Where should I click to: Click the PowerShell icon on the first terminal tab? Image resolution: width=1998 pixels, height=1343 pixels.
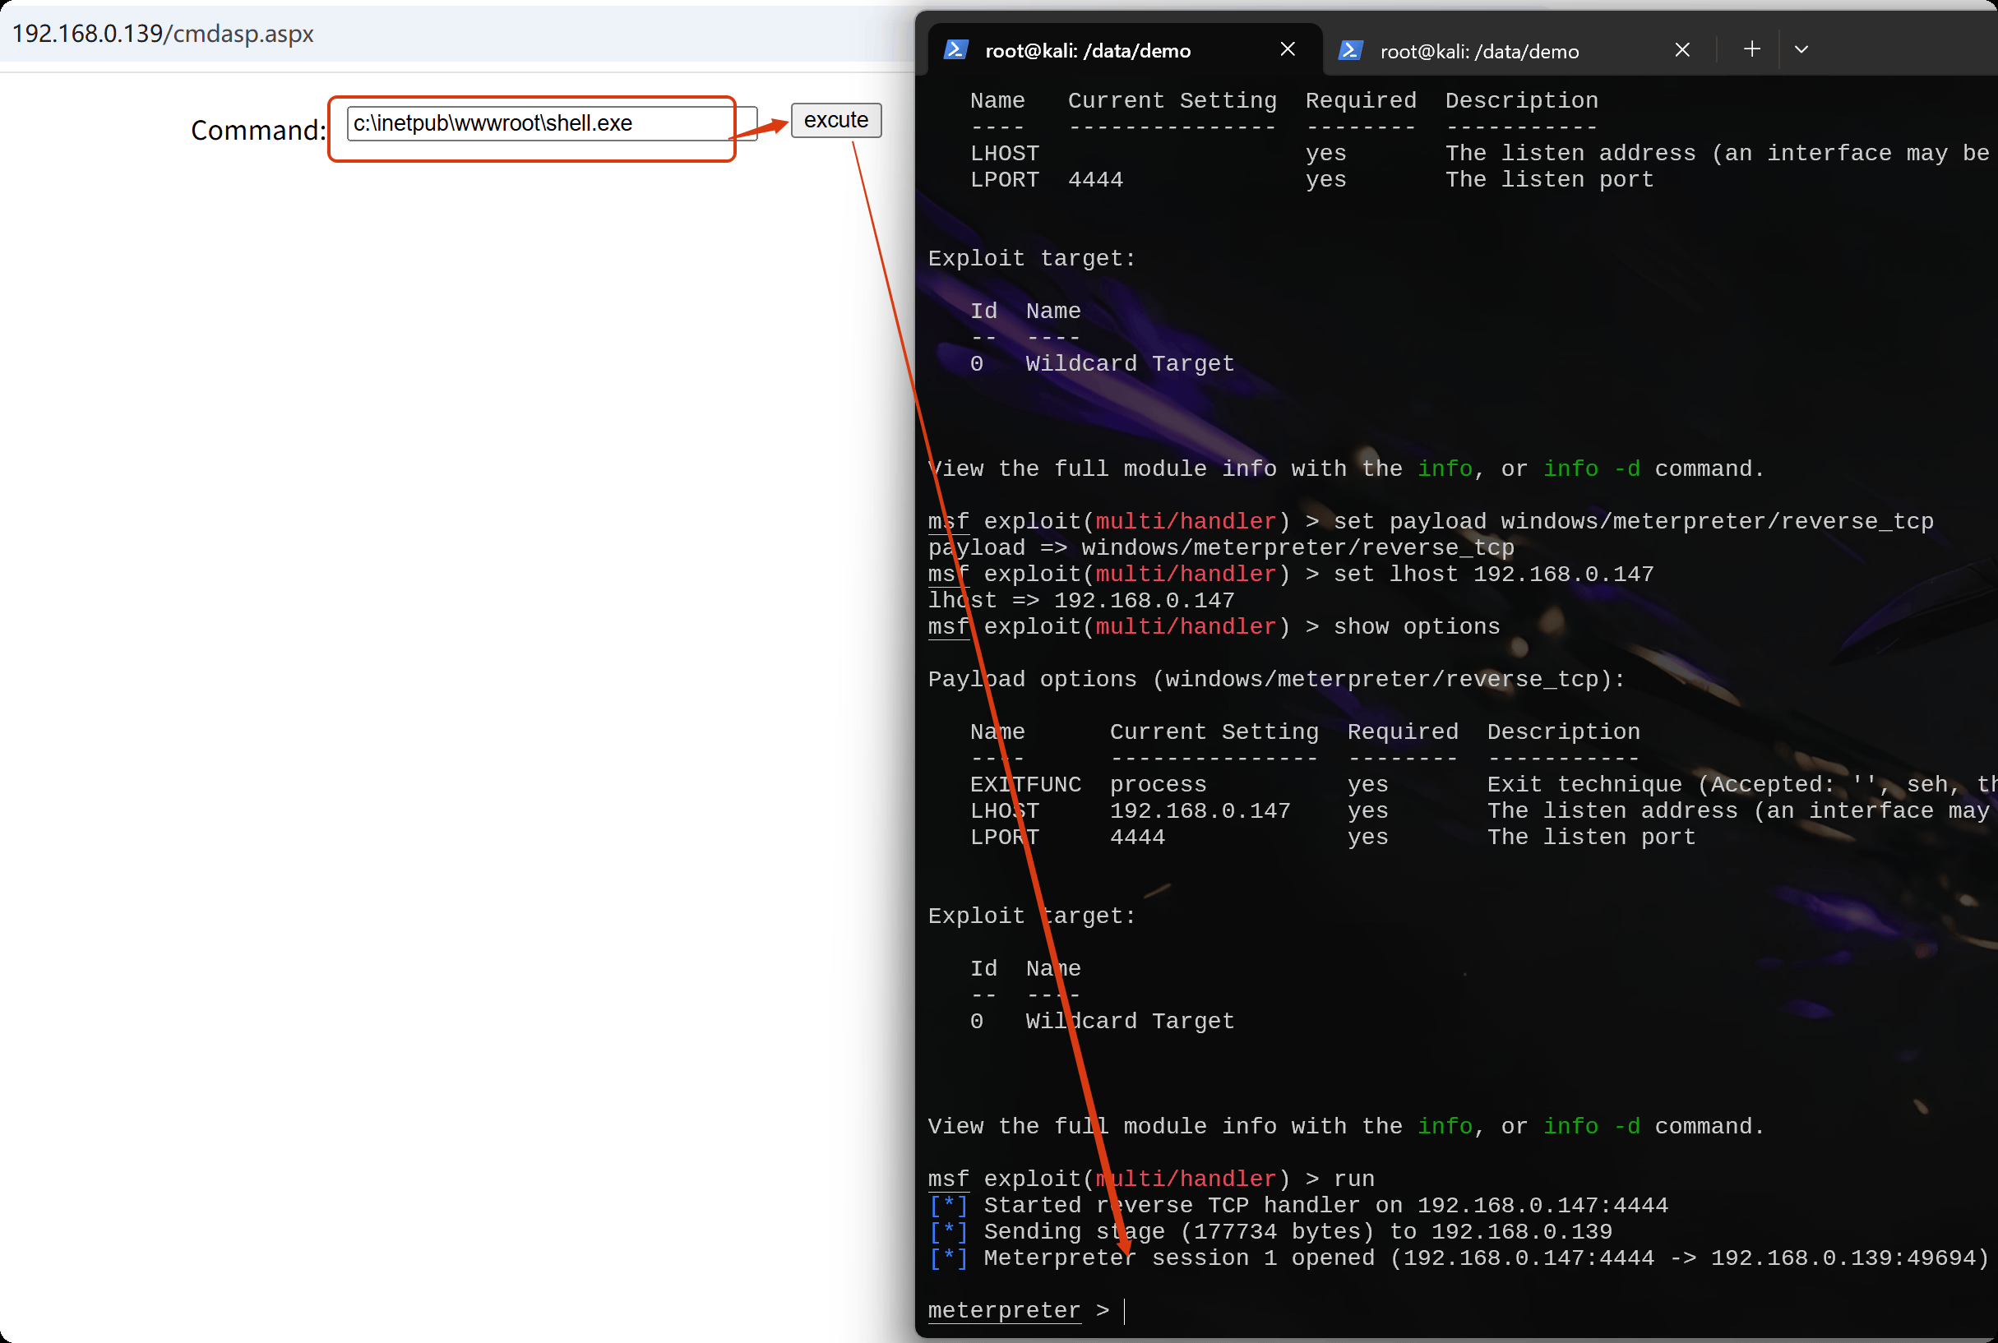pos(957,49)
